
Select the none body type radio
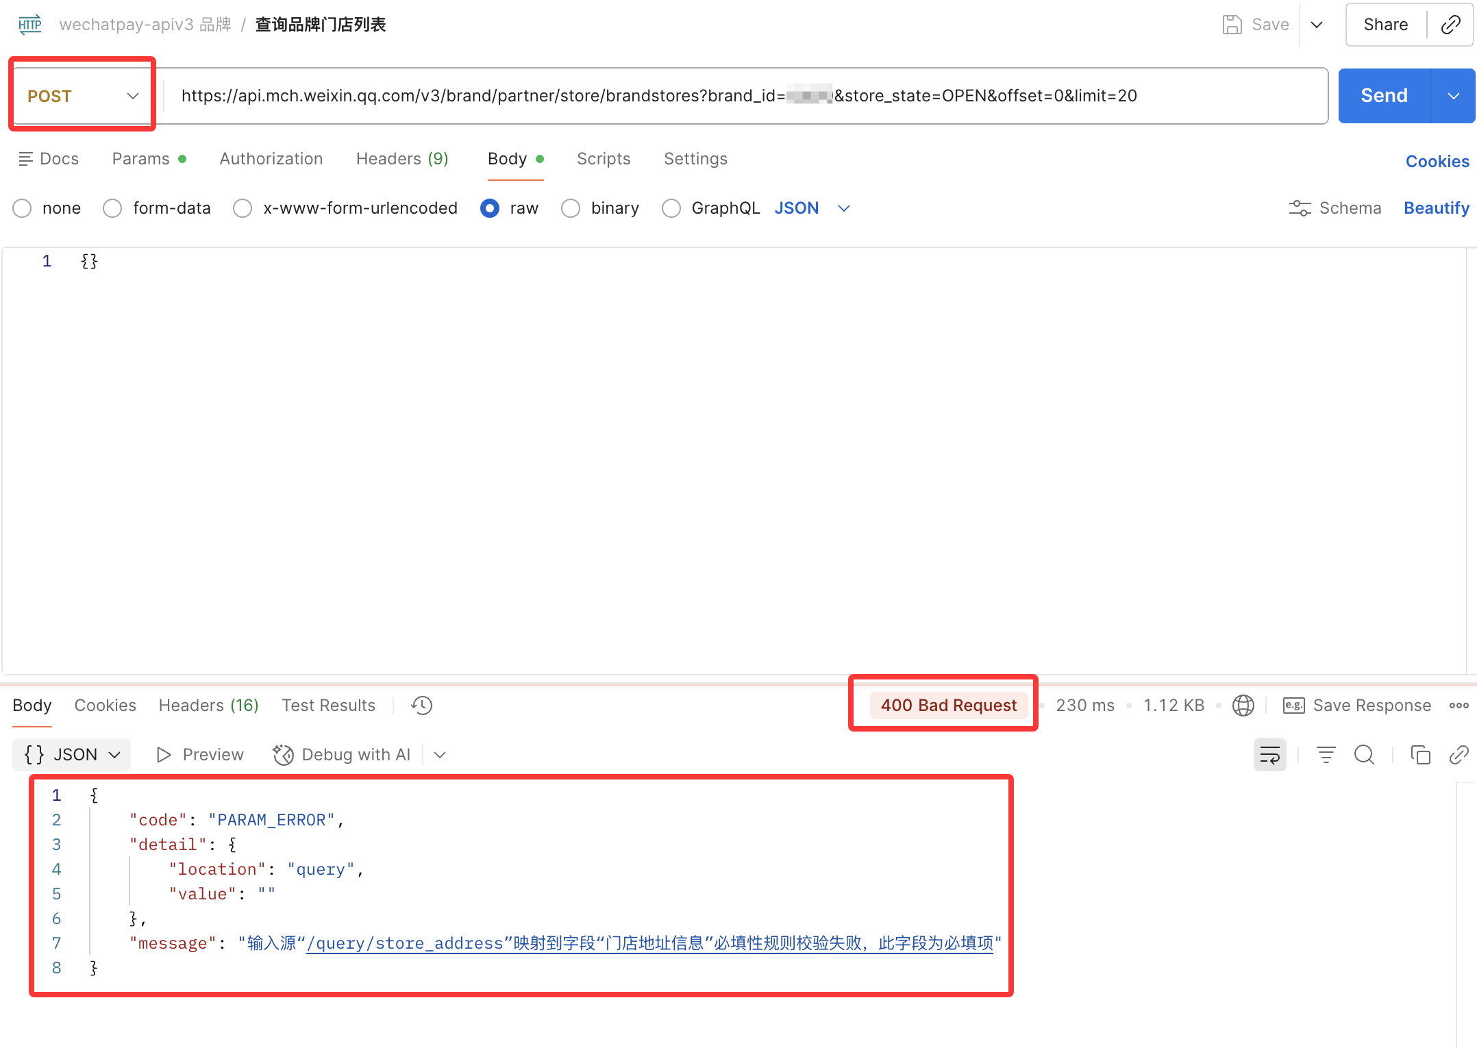pos(23,208)
